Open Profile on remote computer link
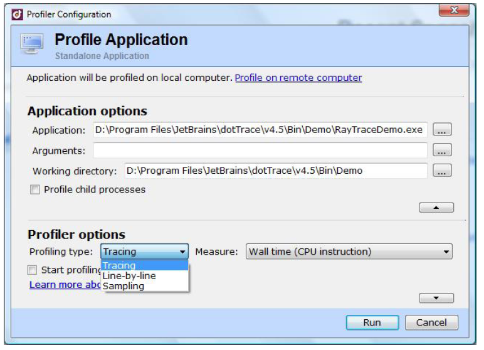Screen dimensions: 484x350 [298, 78]
